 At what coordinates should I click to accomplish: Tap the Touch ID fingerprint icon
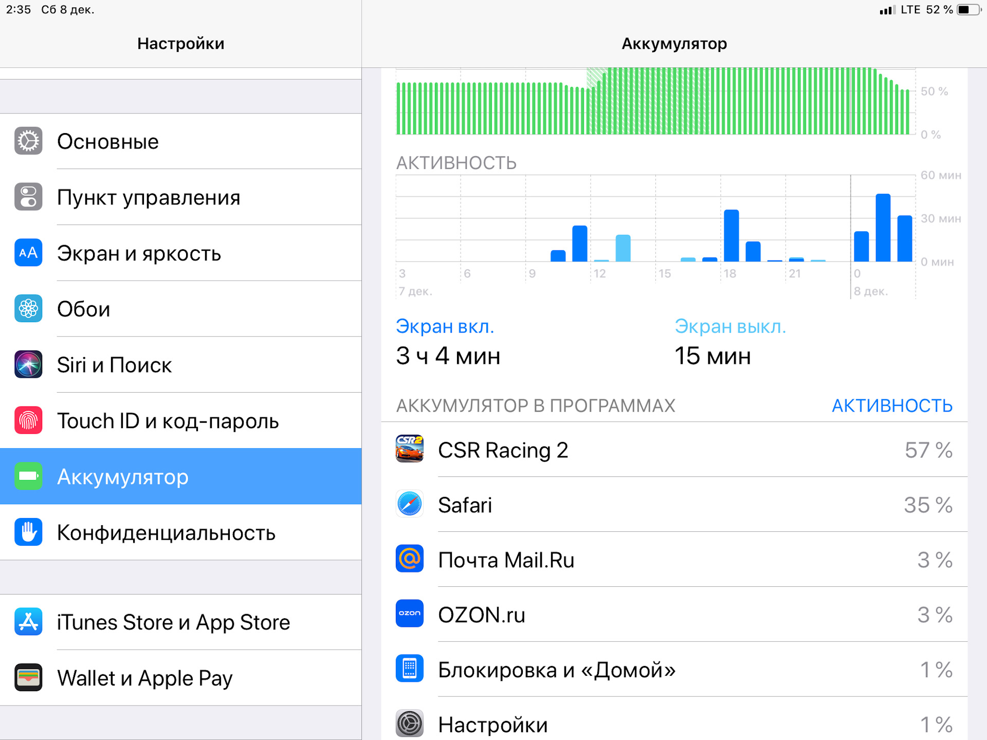28,421
